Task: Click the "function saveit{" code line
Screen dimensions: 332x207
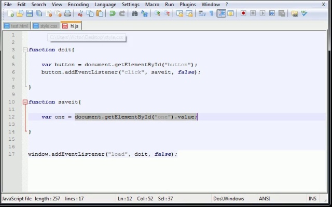Action: [x=54, y=102]
